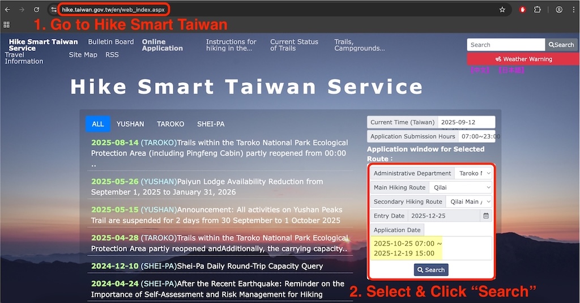Click the Hike Smart Taiwan Service logo link
Image resolution: width=580 pixels, height=303 pixels.
(43, 45)
